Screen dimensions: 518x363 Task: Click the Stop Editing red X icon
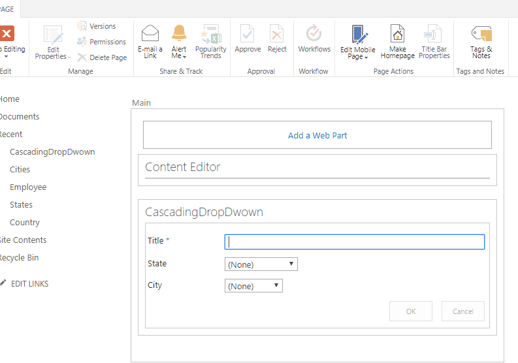7,33
